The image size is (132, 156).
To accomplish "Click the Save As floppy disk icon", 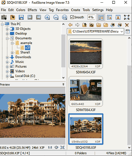I will point(21,17).
